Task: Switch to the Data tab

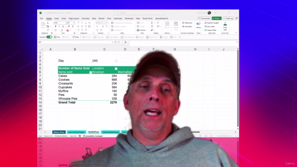Action: [94, 19]
